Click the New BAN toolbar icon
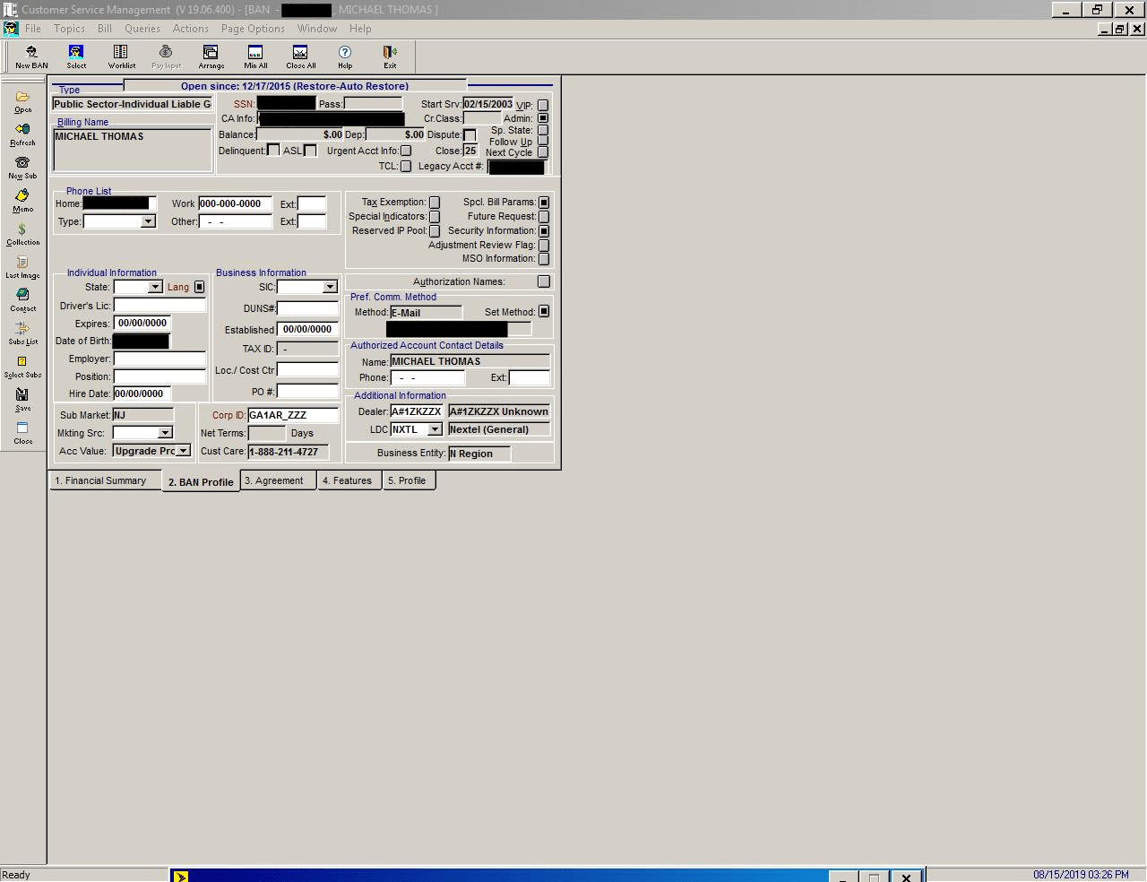The image size is (1147, 882). 31,56
